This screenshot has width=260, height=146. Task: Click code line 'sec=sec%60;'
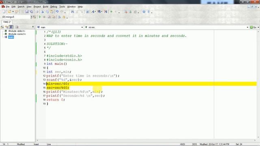coord(58,88)
